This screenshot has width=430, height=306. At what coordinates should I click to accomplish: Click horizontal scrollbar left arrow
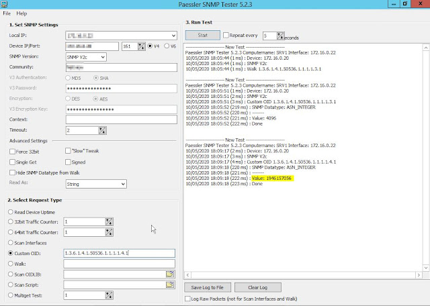point(188,275)
